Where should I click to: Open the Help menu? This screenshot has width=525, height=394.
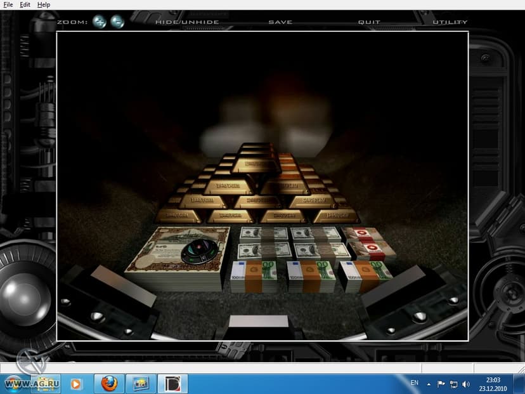44,4
